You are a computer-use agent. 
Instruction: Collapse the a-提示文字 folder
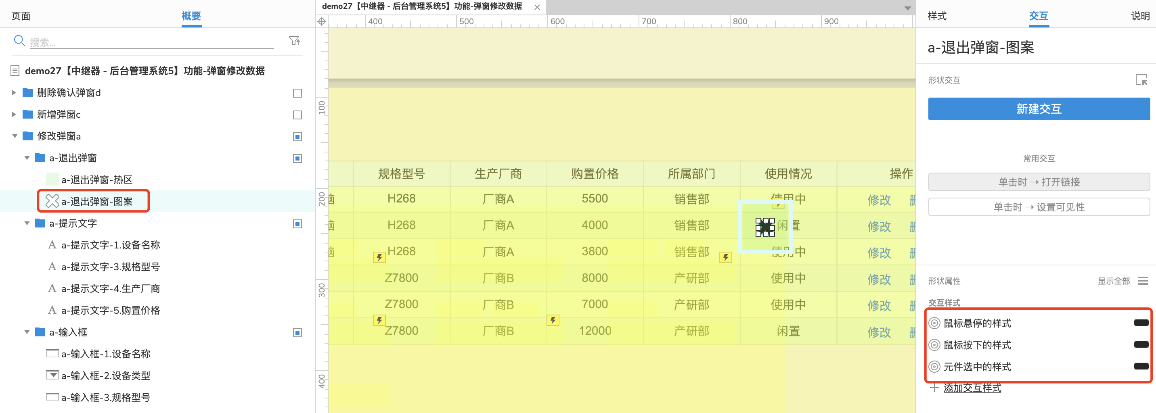click(27, 223)
